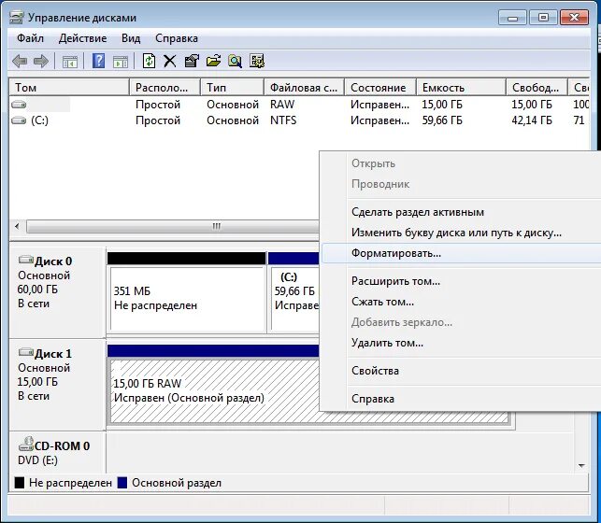This screenshot has height=523, width=601.
Task: Click the black X delete toolbar icon
Action: point(170,61)
